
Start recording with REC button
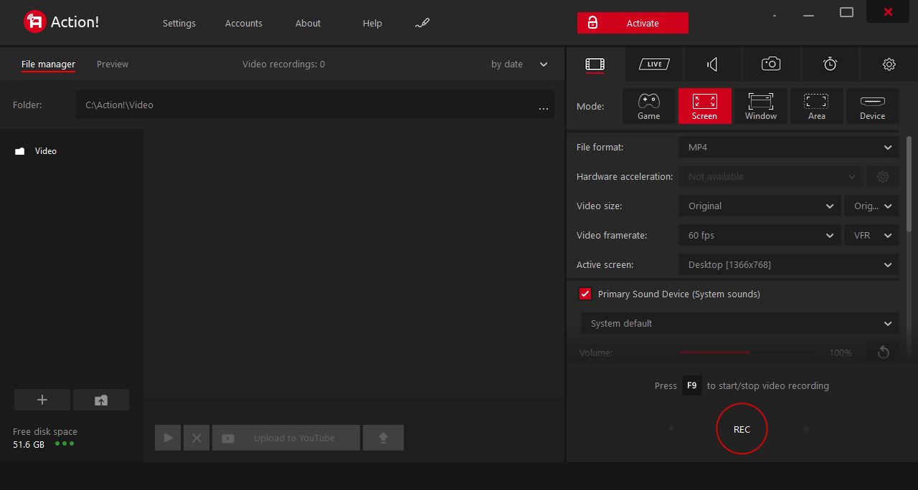(742, 429)
